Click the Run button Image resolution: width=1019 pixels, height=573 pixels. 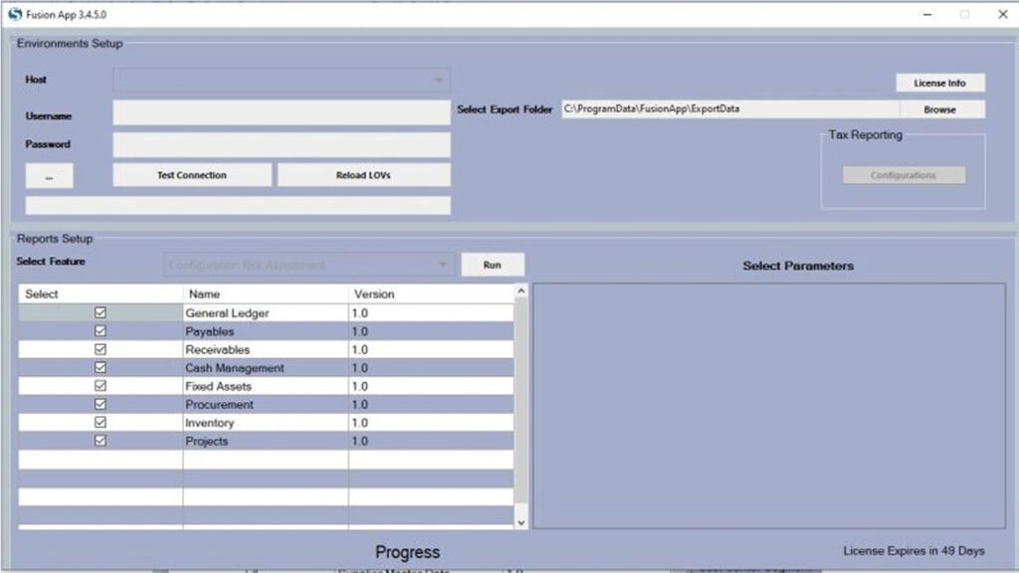tap(492, 266)
